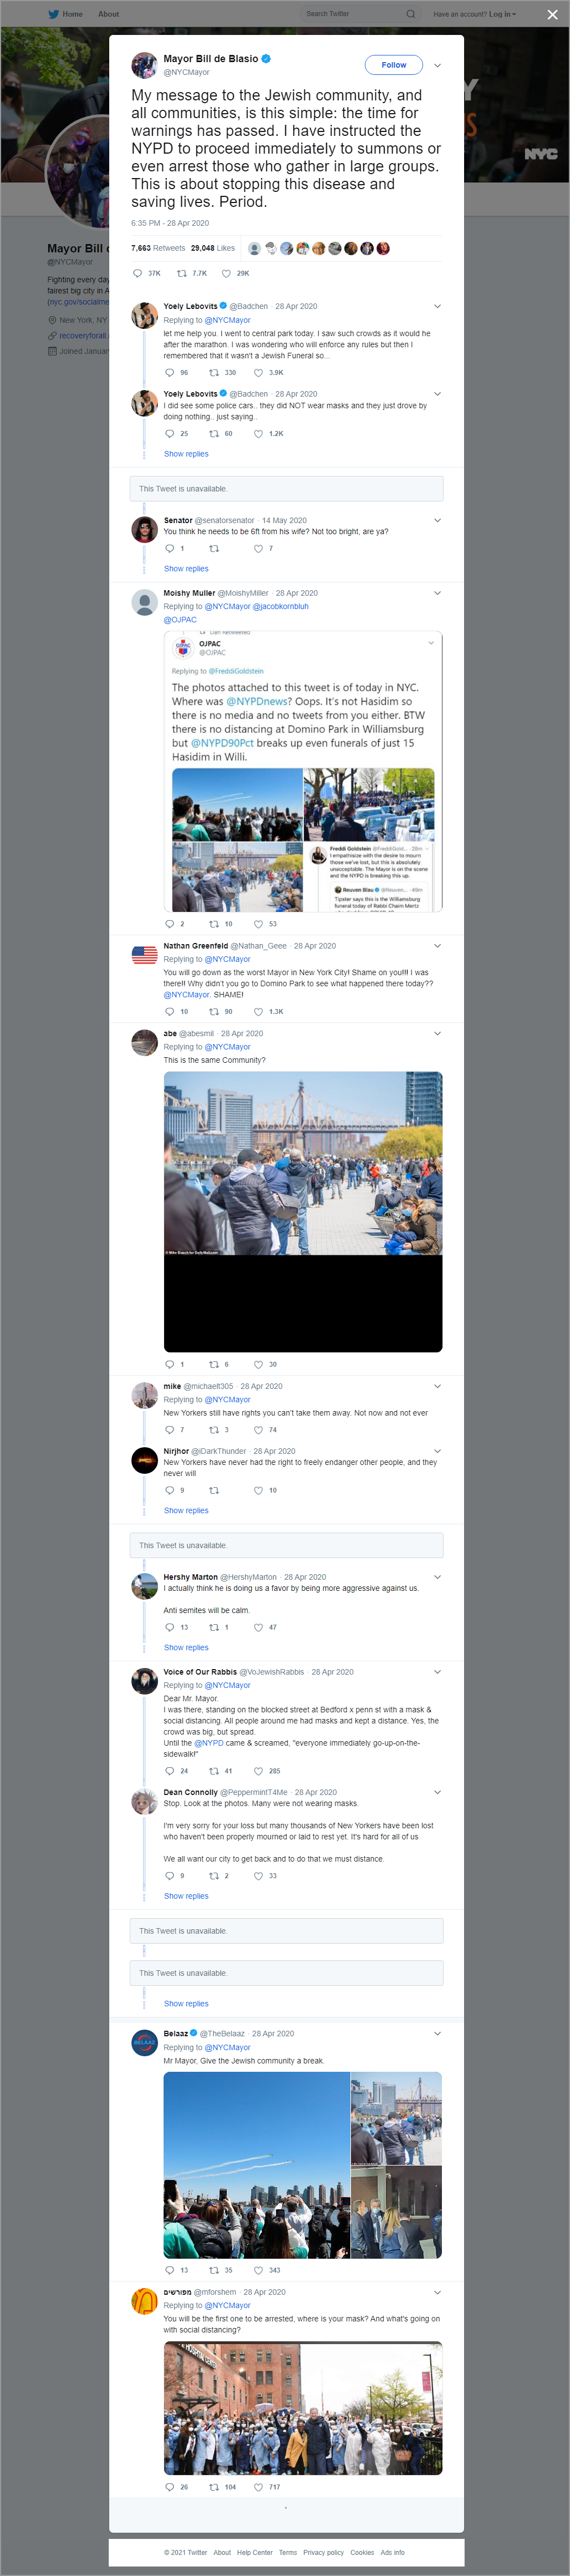Open Voice of Our Rabbis profile name

[x=200, y=1672]
